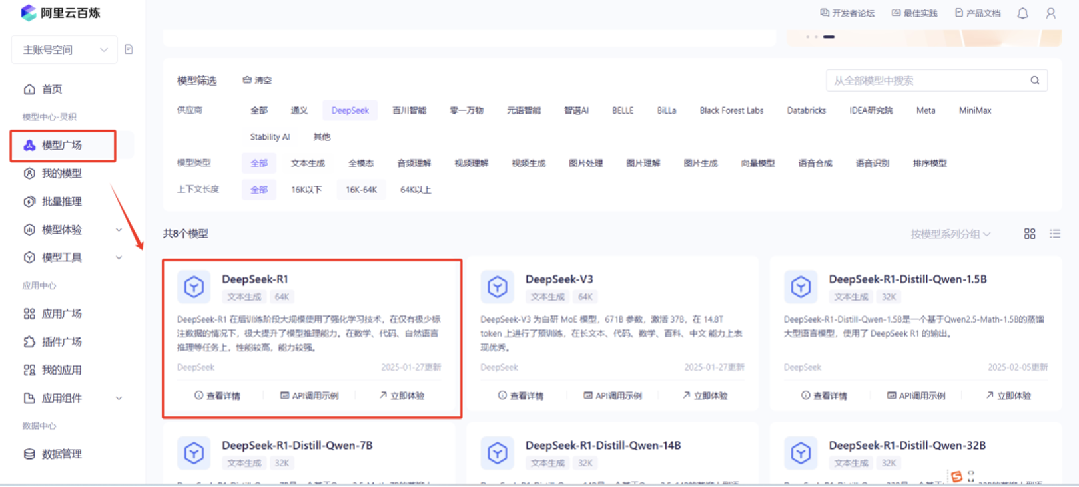Filter suppliers by DeepSeek

tap(350, 110)
